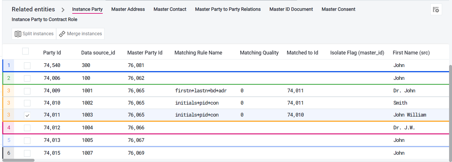This screenshot has width=452, height=162.
Task: Click the Merge instances icon
Action: coord(62,34)
